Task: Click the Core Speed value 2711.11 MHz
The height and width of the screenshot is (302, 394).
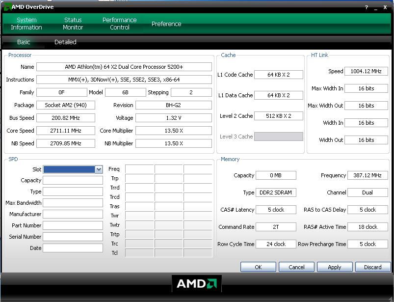Action: point(66,131)
